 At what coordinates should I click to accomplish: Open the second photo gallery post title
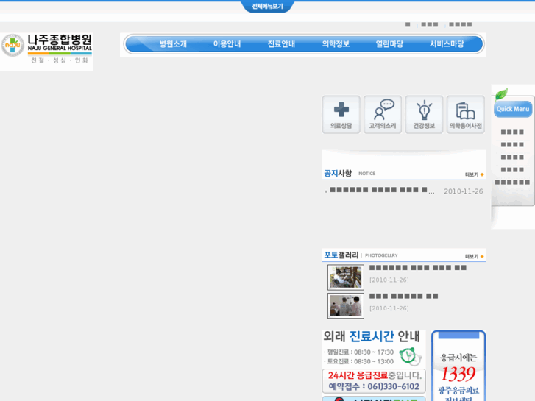[403, 296]
